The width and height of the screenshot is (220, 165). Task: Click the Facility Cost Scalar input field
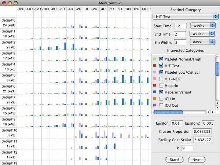[x=203, y=140]
